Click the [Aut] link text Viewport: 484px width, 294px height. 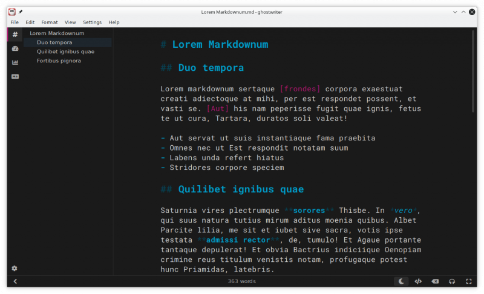coord(218,109)
